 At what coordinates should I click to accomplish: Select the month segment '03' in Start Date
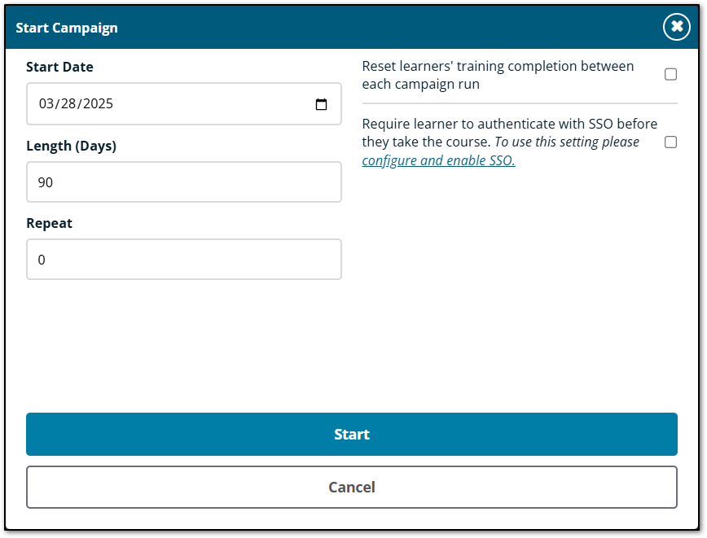pyautogui.click(x=46, y=104)
